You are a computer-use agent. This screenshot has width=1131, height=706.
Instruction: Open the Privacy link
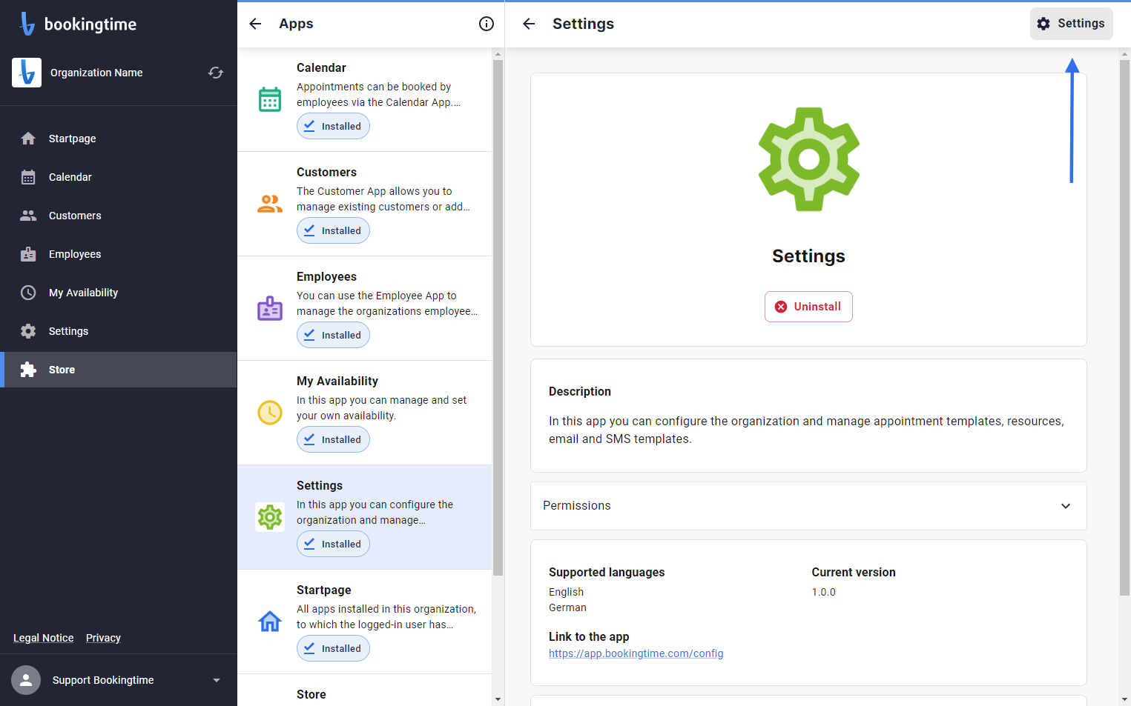(x=103, y=638)
